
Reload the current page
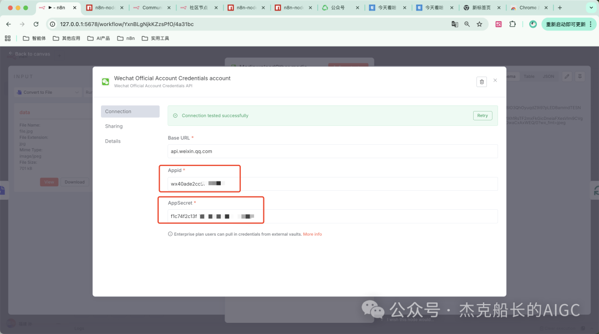point(36,24)
